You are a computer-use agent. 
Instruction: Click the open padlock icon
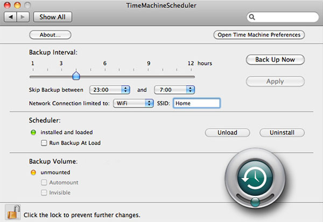click(x=13, y=212)
